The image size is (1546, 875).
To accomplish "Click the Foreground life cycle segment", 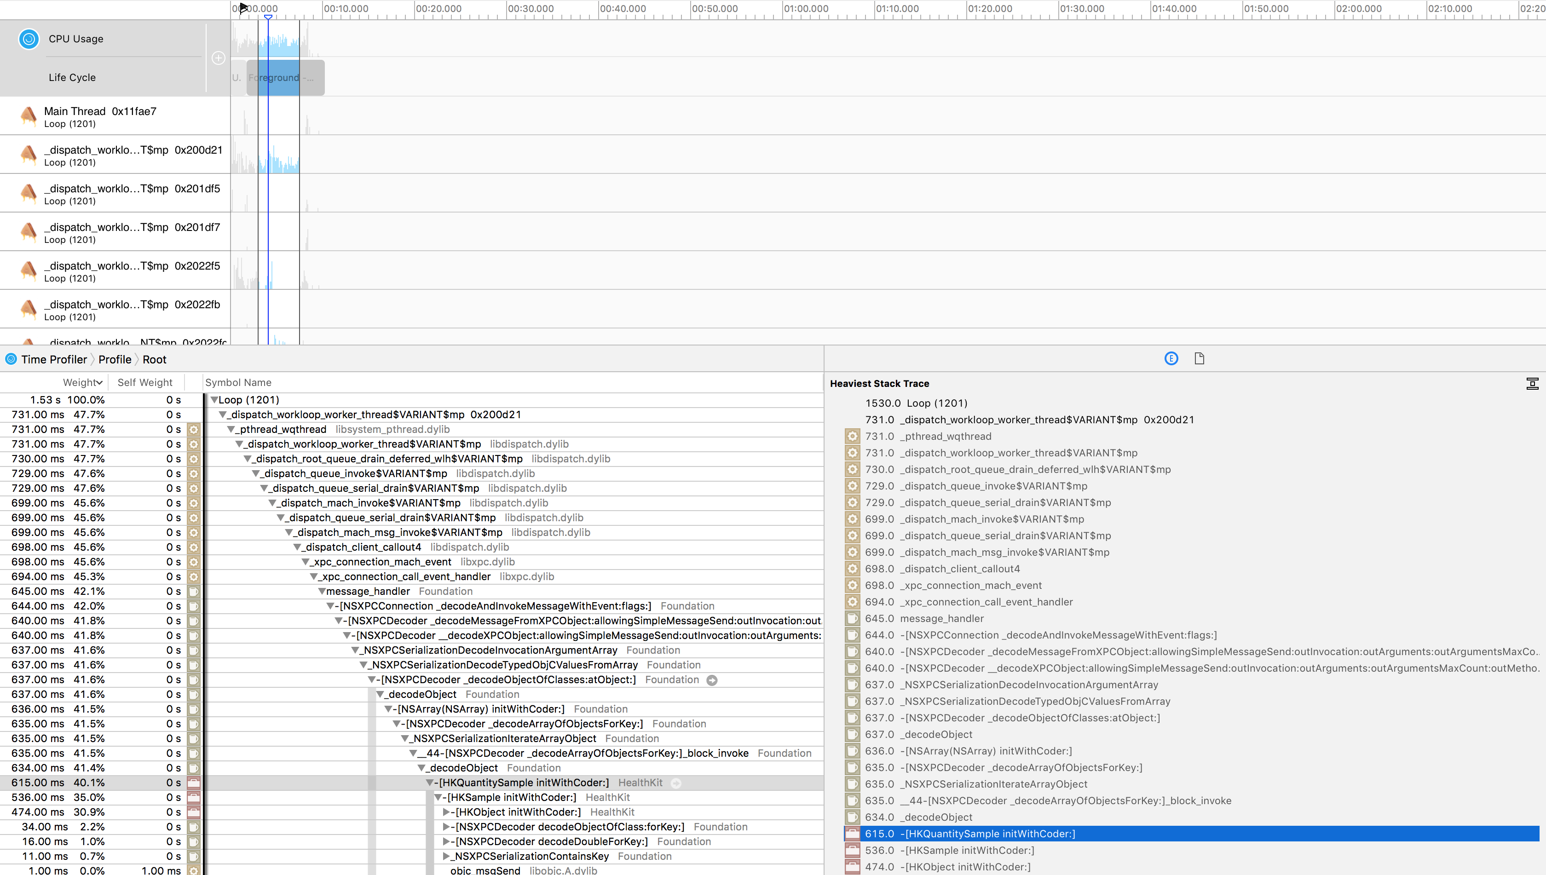I will tap(286, 78).
